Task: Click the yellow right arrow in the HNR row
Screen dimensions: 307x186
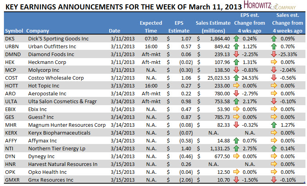Action: (x=274, y=164)
